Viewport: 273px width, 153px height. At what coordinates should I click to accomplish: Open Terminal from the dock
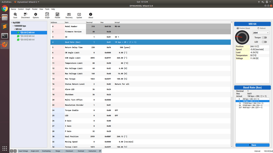click(x=5, y=36)
